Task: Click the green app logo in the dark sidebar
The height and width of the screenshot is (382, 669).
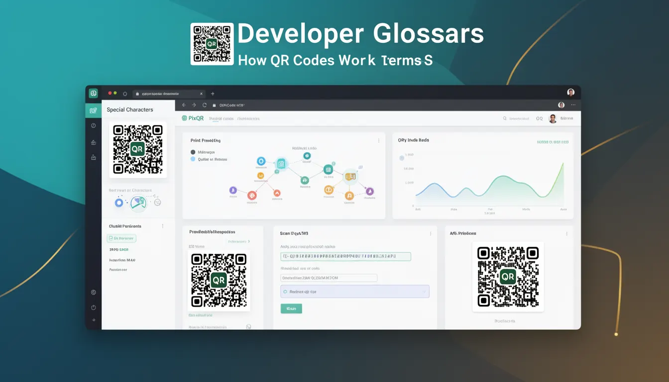Action: tap(93, 93)
